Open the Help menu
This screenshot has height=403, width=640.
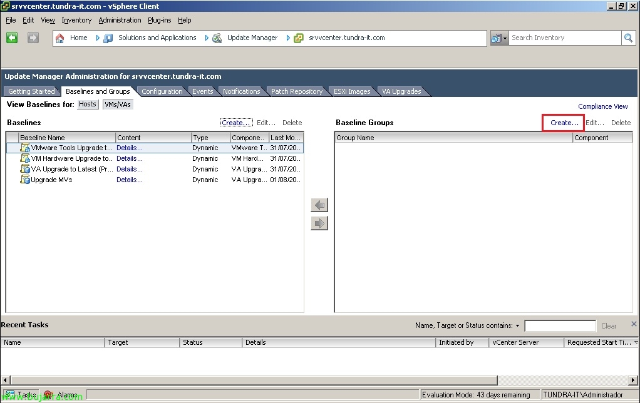point(185,20)
